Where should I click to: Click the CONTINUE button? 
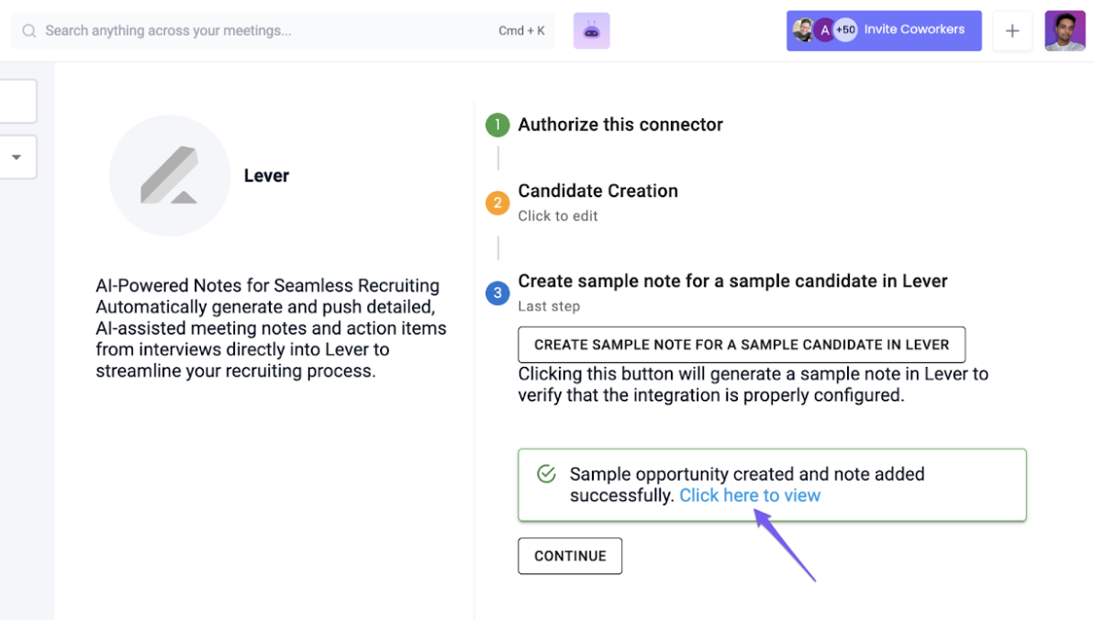point(570,556)
